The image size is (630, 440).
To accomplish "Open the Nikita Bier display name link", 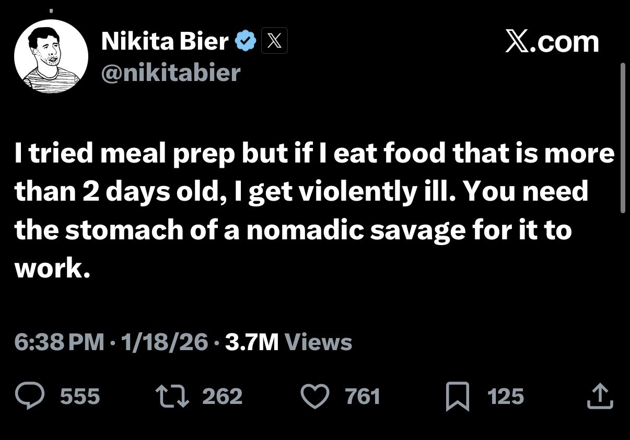I will [165, 42].
